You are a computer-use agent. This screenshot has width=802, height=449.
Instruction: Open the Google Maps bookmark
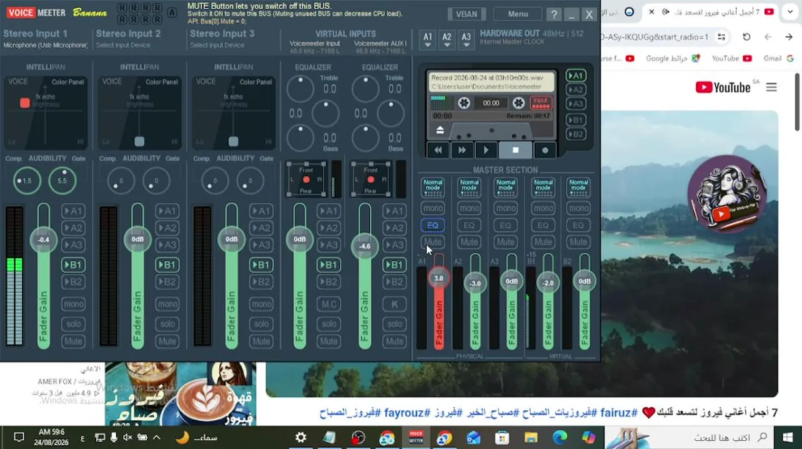673,59
